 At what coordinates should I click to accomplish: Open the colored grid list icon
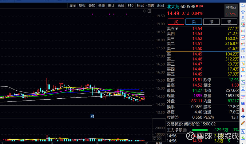click(243, 31)
